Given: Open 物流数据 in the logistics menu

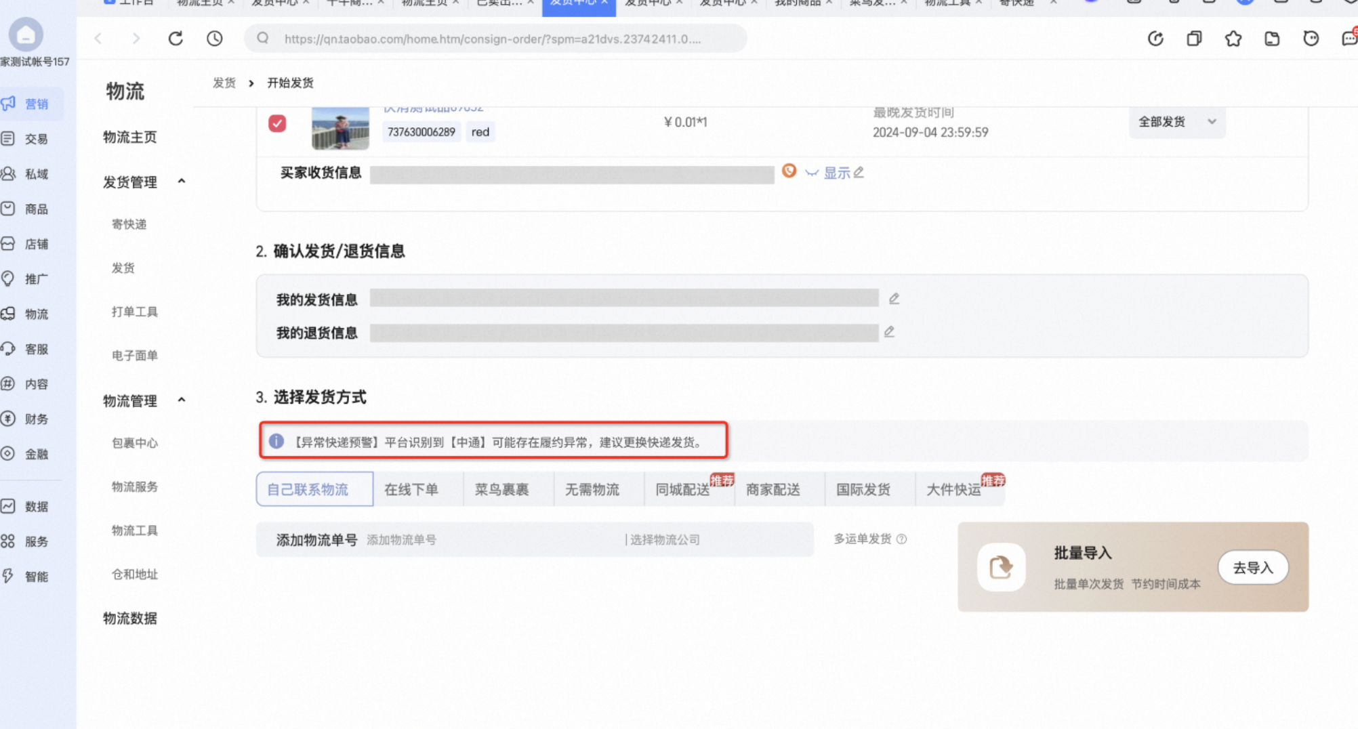Looking at the screenshot, I should pyautogui.click(x=130, y=619).
